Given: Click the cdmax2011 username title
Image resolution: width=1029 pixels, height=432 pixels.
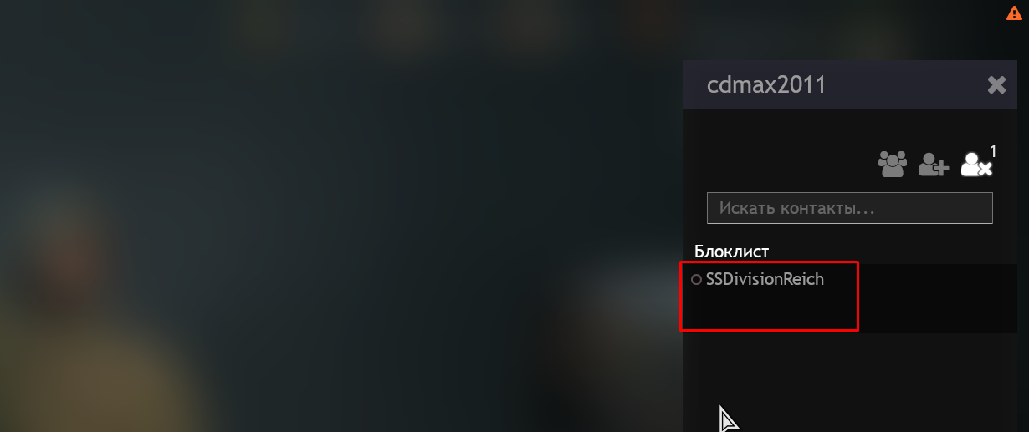Looking at the screenshot, I should 766,84.
